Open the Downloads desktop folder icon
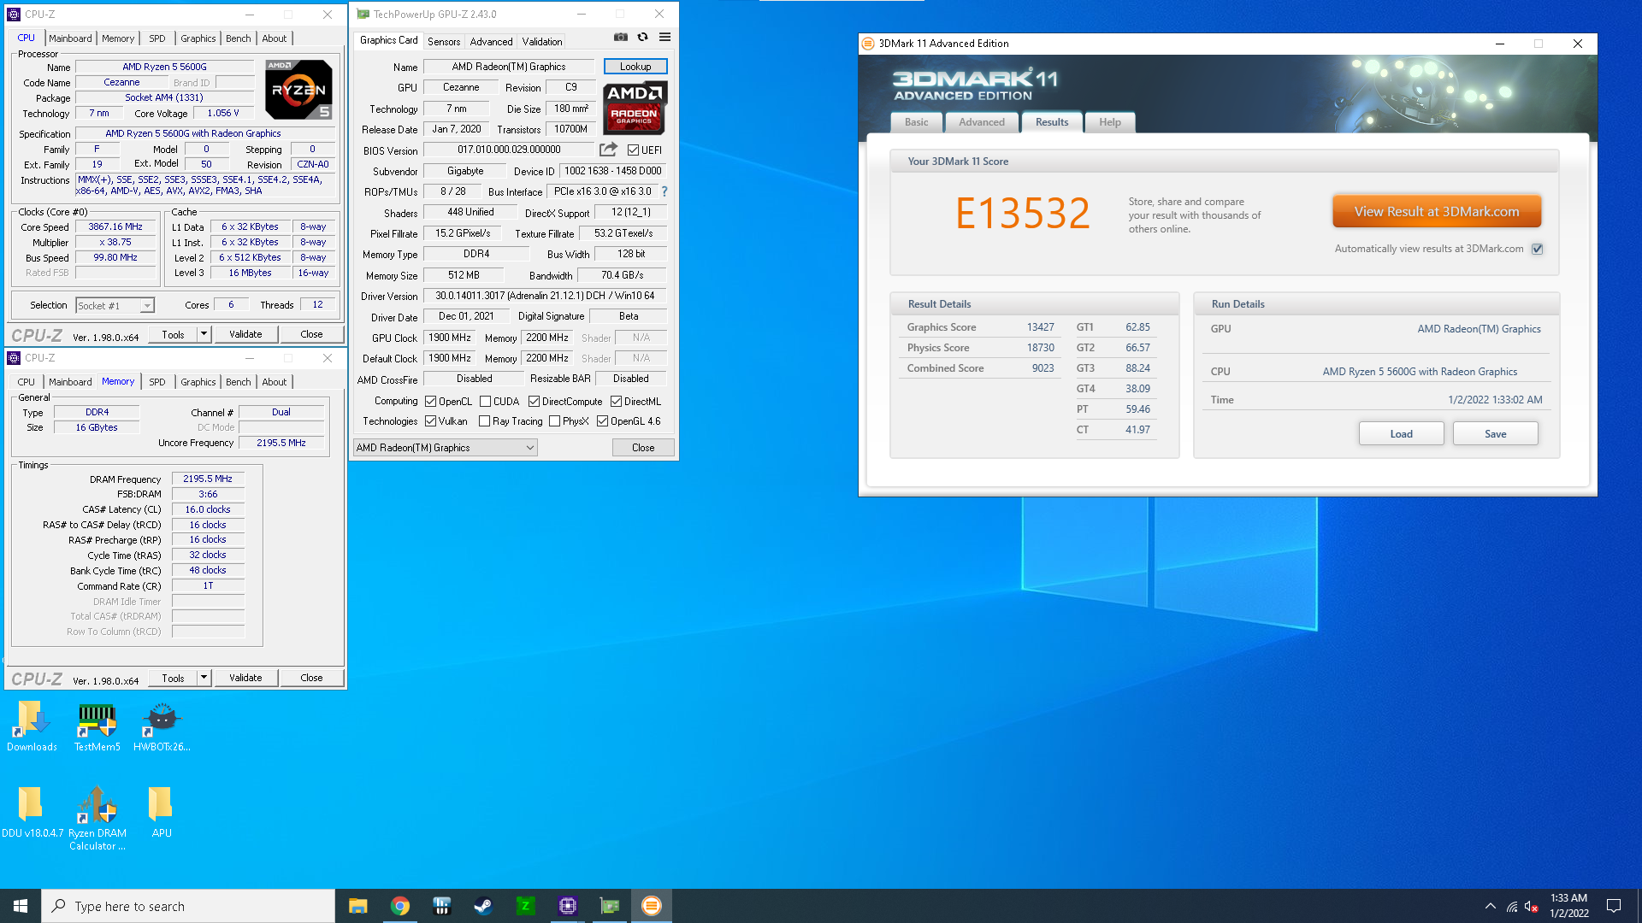The width and height of the screenshot is (1642, 923). point(32,727)
